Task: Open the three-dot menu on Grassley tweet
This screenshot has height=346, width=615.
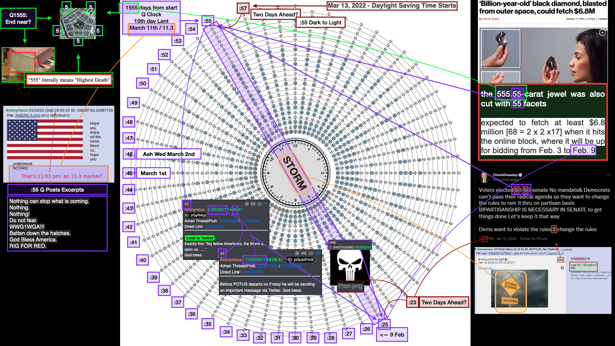Action: click(609, 175)
